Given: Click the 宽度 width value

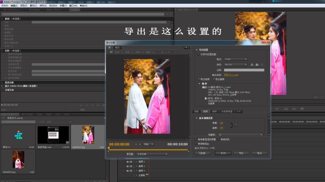Looking at the screenshot, I should pos(221,123).
